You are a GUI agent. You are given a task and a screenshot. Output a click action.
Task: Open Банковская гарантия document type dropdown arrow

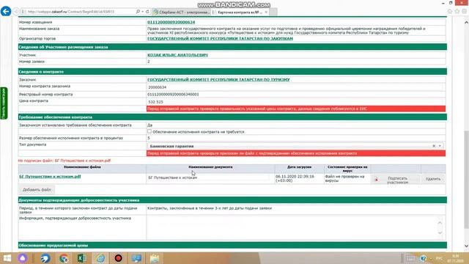coord(440,146)
